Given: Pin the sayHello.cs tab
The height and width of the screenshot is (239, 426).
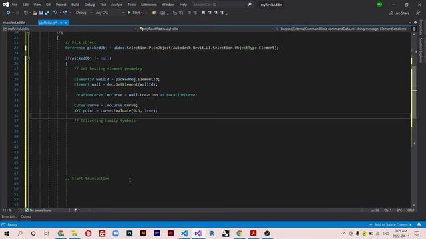Looking at the screenshot, I should coord(61,23).
